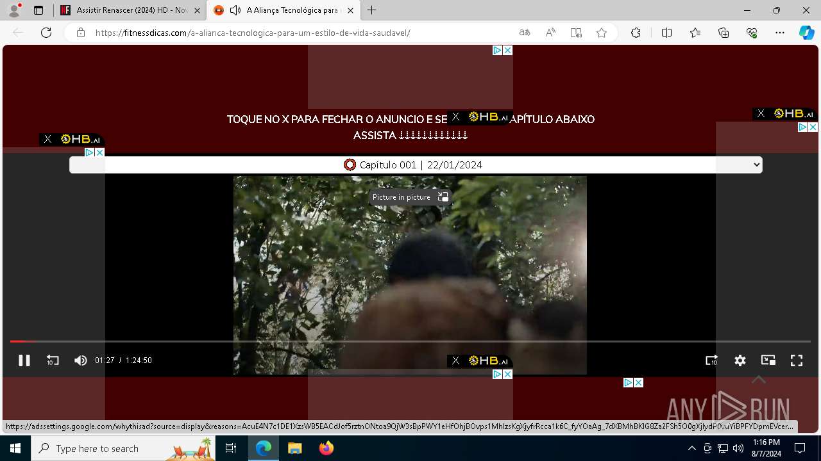Image resolution: width=821 pixels, height=461 pixels.
Task: Click the Picture in picture overlay button
Action: point(410,197)
